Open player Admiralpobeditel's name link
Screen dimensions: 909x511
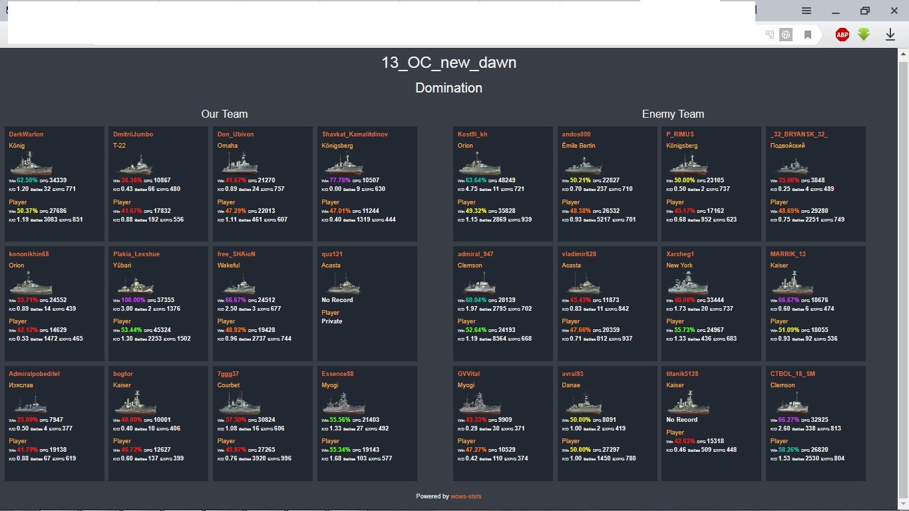pos(34,374)
